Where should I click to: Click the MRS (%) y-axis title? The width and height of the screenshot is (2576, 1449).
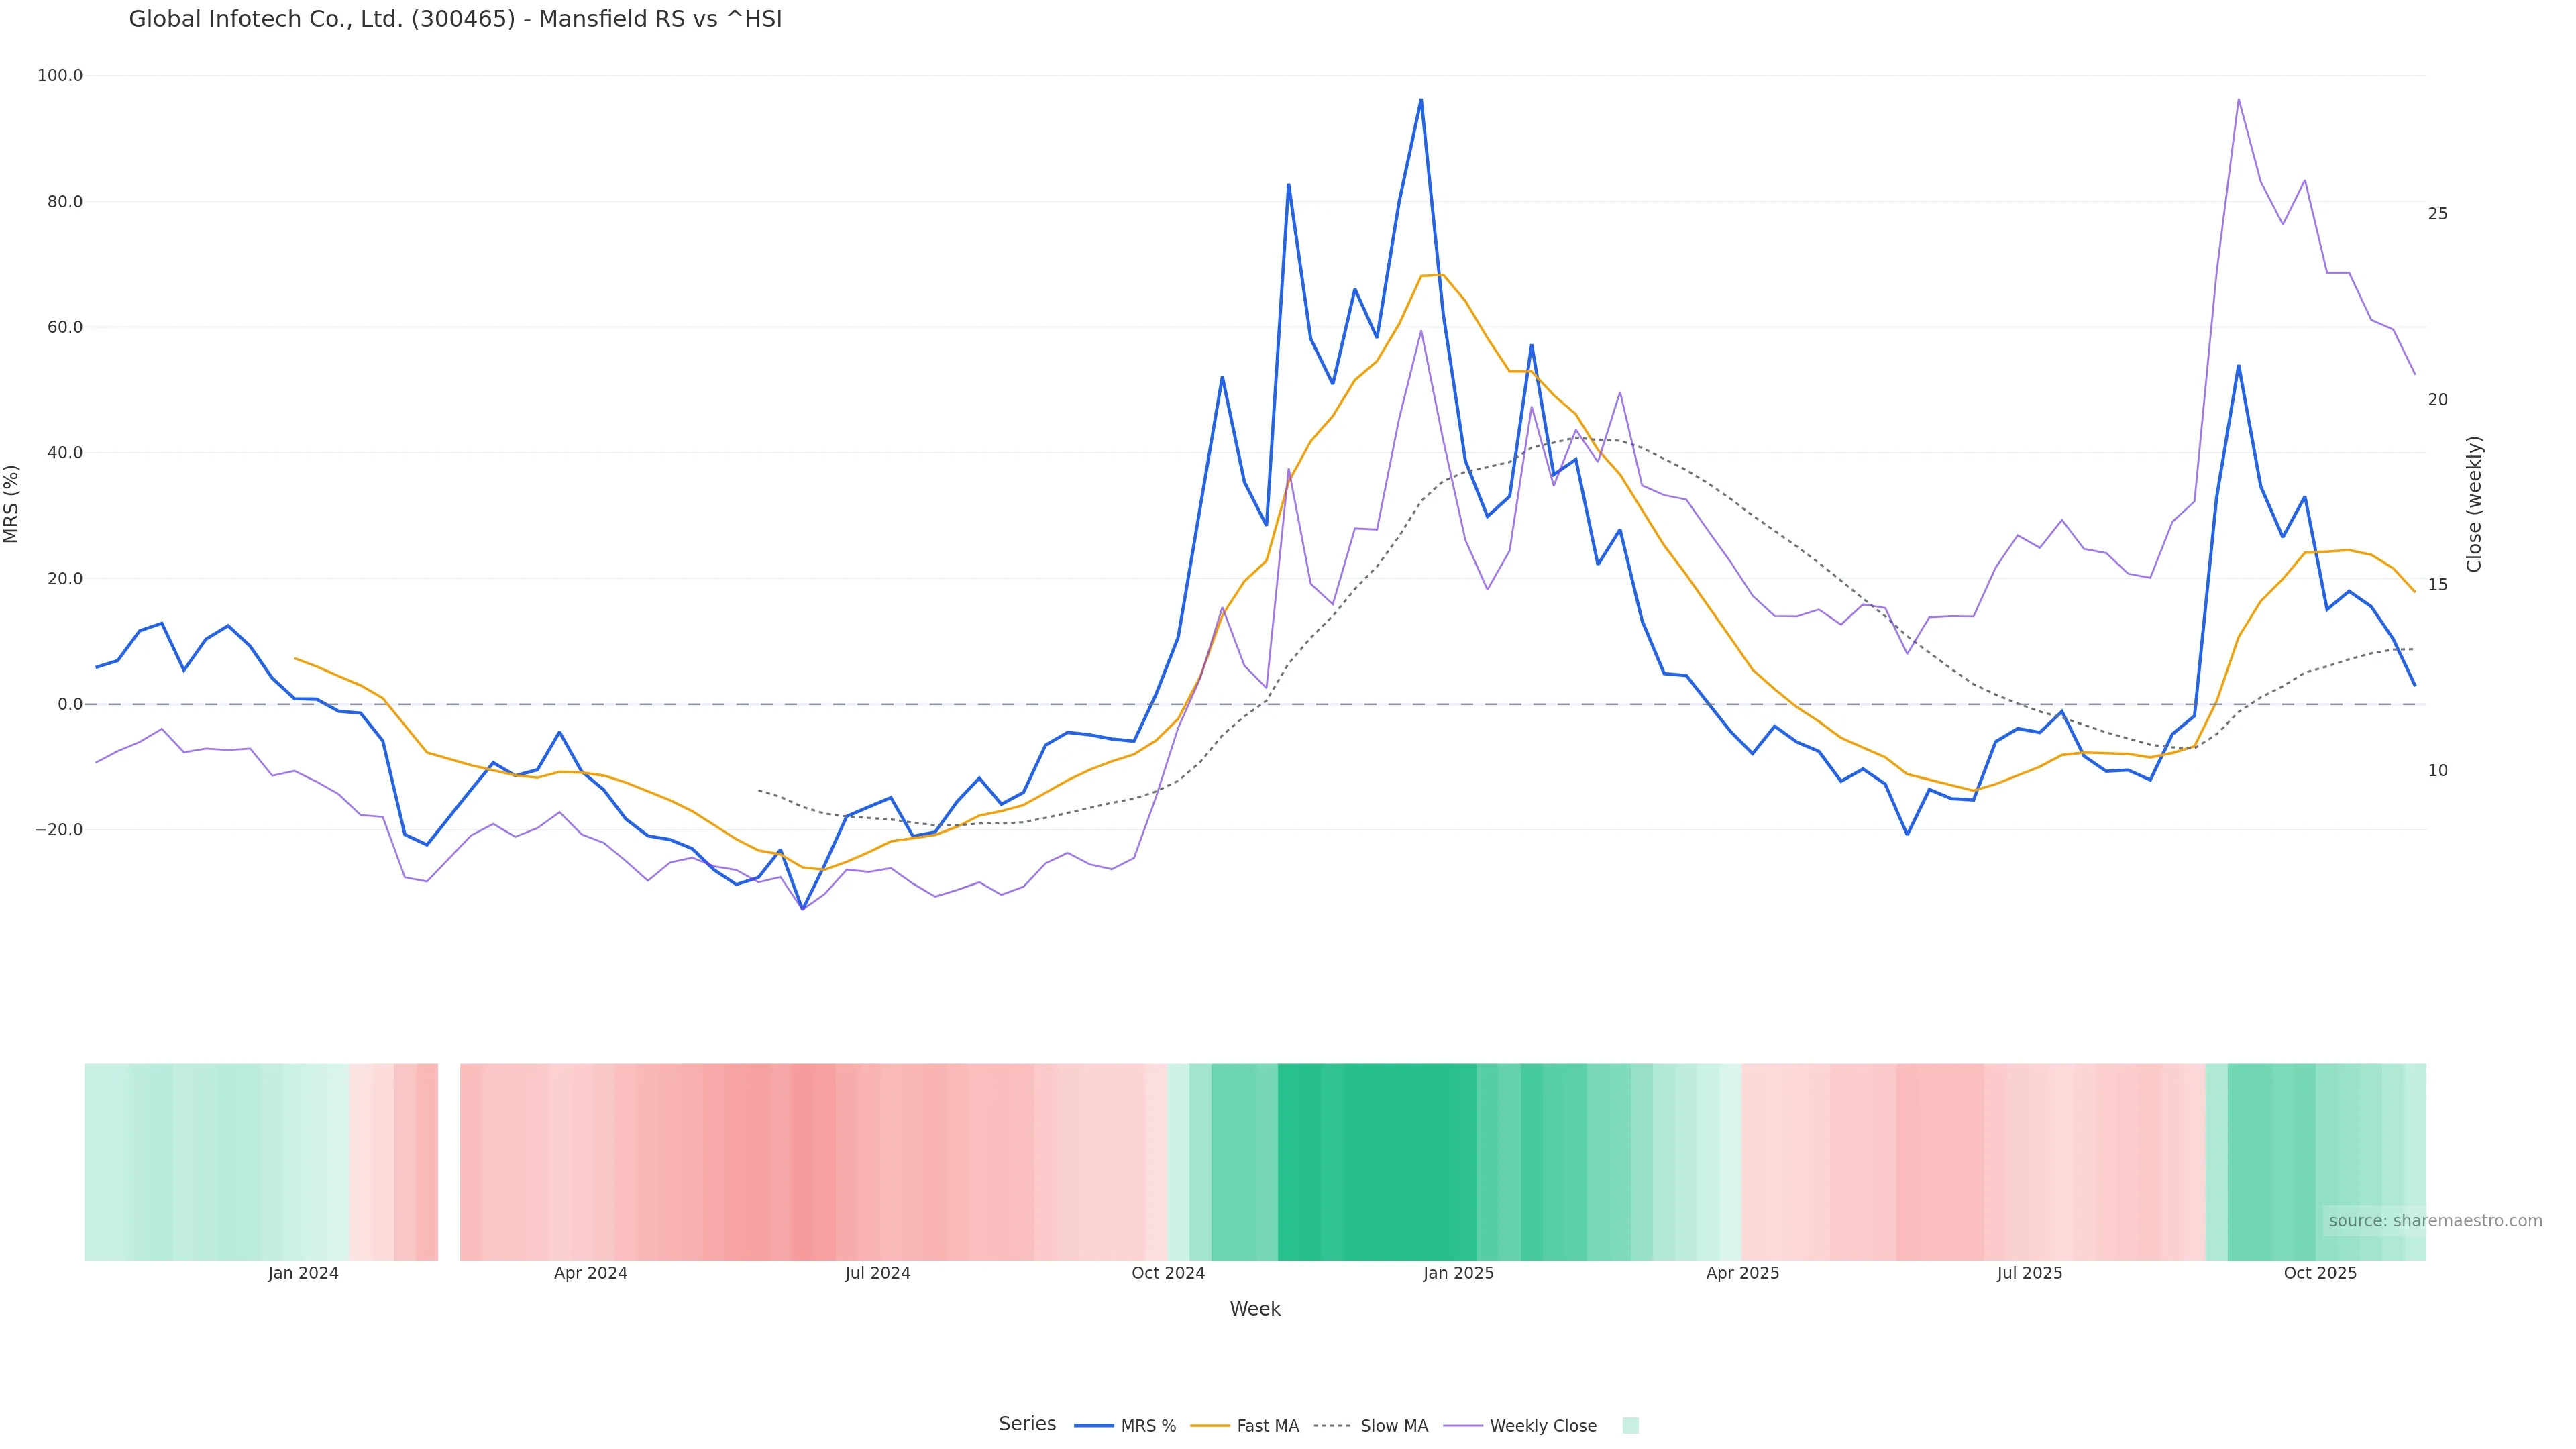12,504
